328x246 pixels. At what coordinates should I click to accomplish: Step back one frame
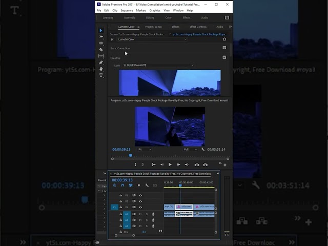[x=162, y=165]
